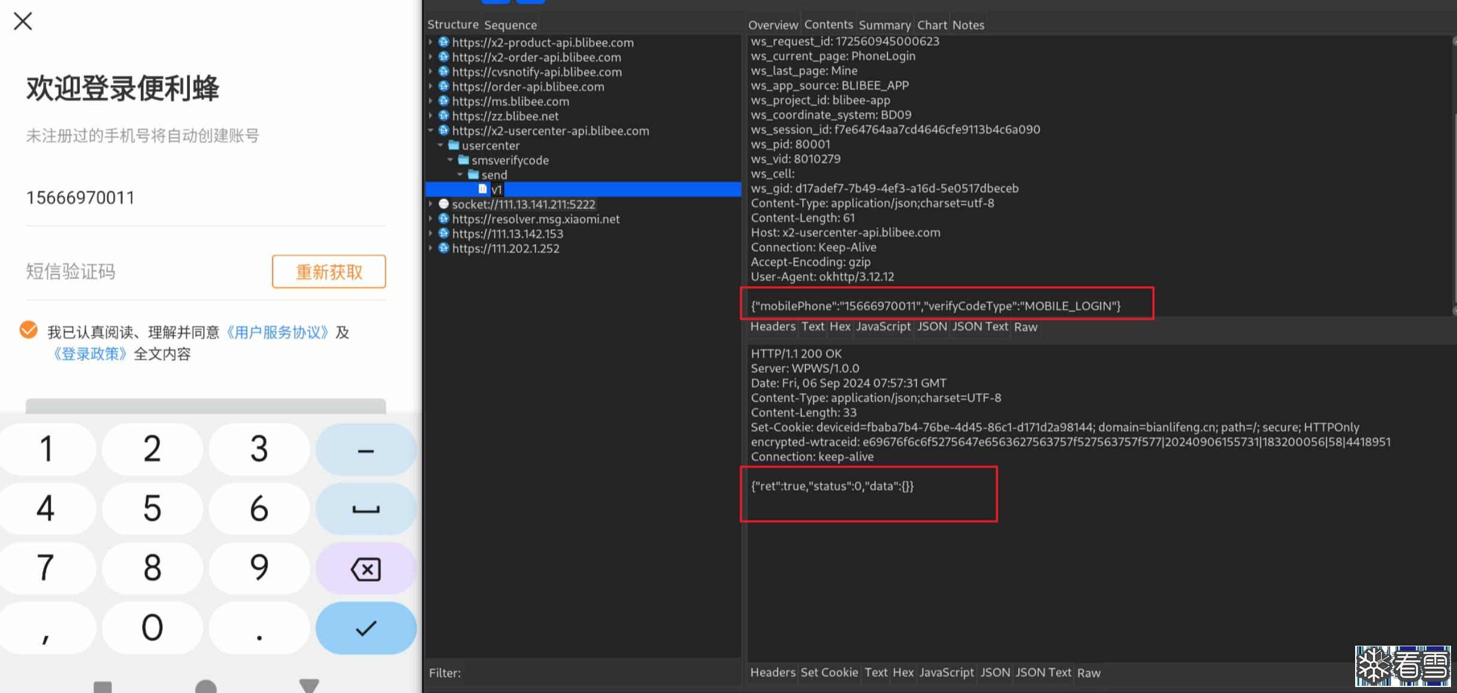
Task: Switch to the Sequence tab
Action: coord(510,25)
